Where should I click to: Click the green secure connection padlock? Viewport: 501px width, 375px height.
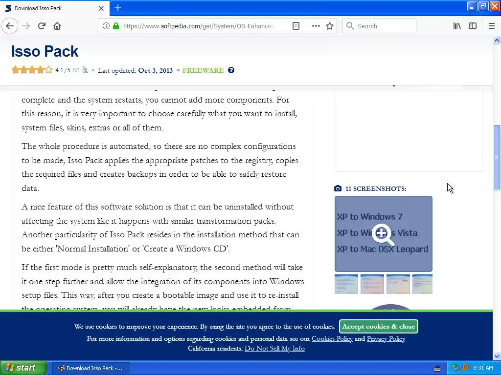pos(116,26)
